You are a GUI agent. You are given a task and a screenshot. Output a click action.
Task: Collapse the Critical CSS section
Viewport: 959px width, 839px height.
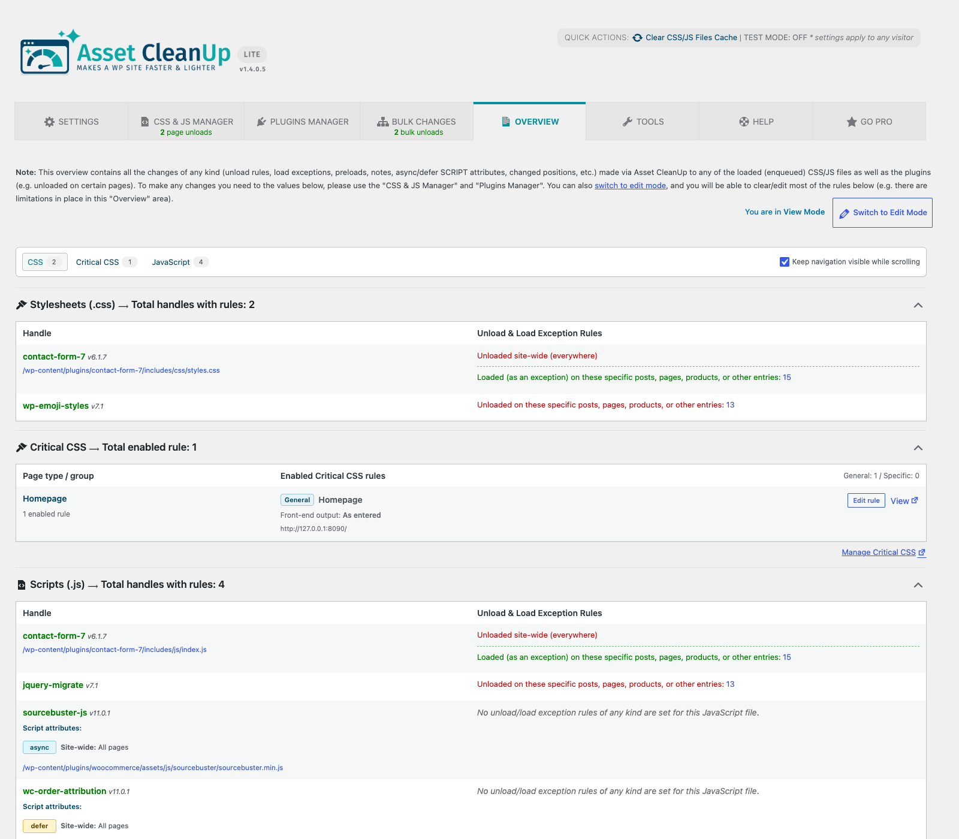point(918,448)
